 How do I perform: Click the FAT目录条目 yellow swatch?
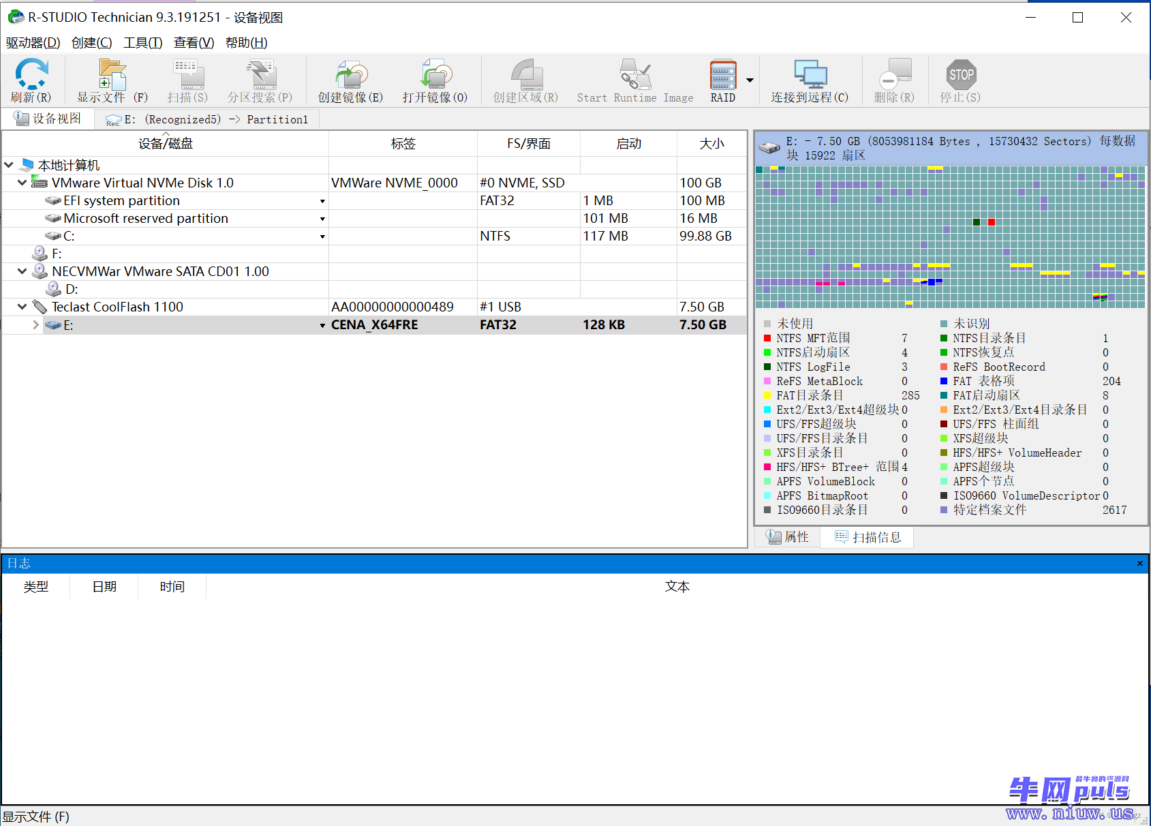pos(767,395)
